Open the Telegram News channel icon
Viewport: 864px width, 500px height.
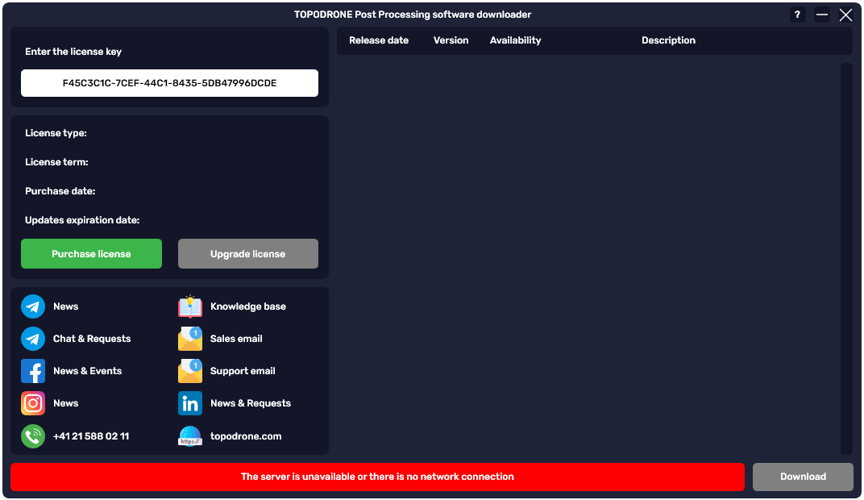(33, 306)
